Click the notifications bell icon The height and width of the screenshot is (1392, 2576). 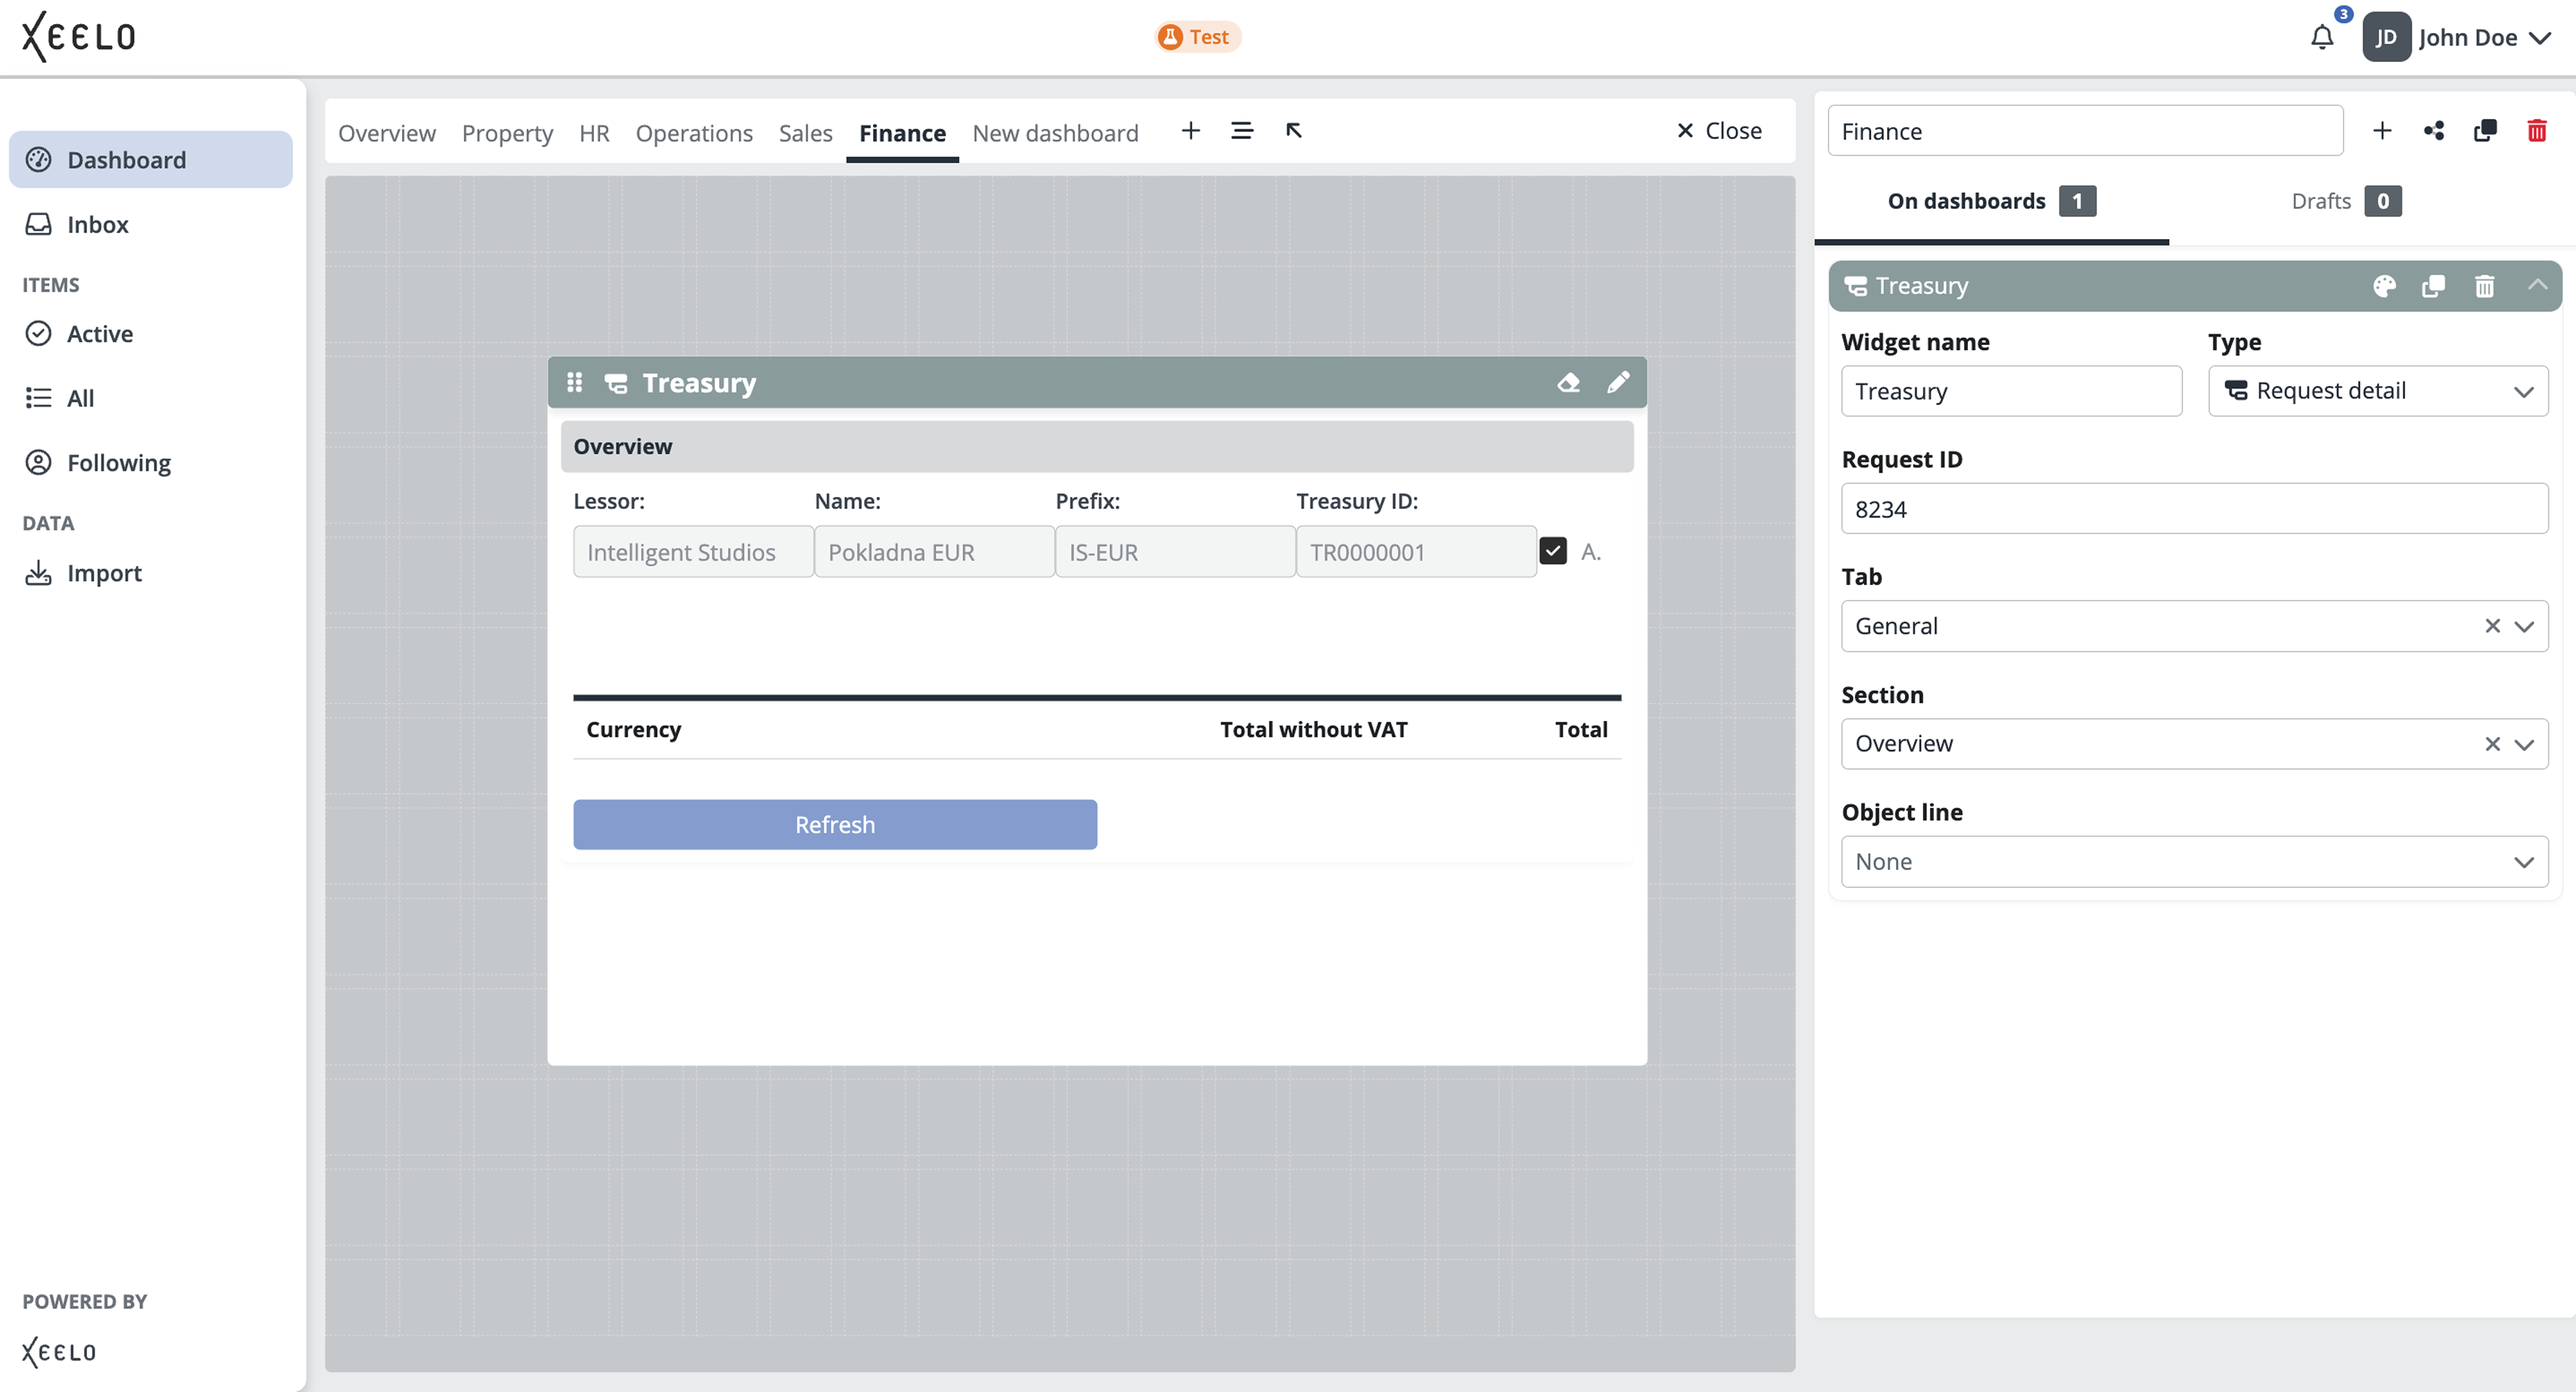[x=2321, y=38]
